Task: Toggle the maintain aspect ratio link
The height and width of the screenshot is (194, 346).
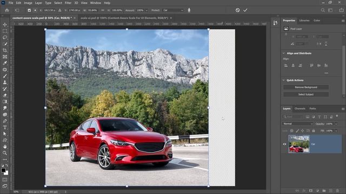Action: pyautogui.click(x=102, y=10)
